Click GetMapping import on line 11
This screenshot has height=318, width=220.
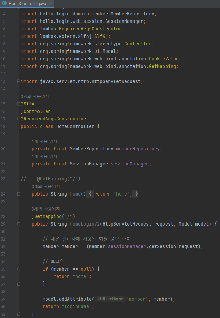coord(162,66)
